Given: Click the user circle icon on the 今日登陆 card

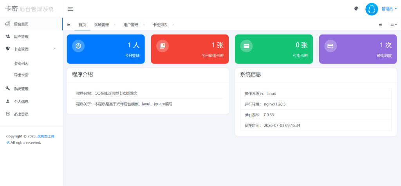Looking at the screenshot, I should (x=78, y=46).
